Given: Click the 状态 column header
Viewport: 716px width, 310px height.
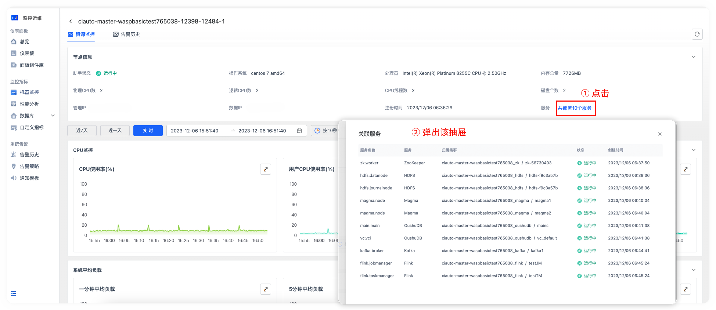Looking at the screenshot, I should pos(580,150).
